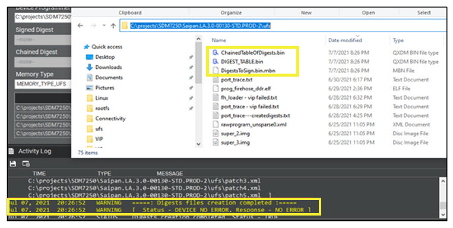The image size is (453, 228).
Task: Click the Chained Digest field
Action: point(43,62)
